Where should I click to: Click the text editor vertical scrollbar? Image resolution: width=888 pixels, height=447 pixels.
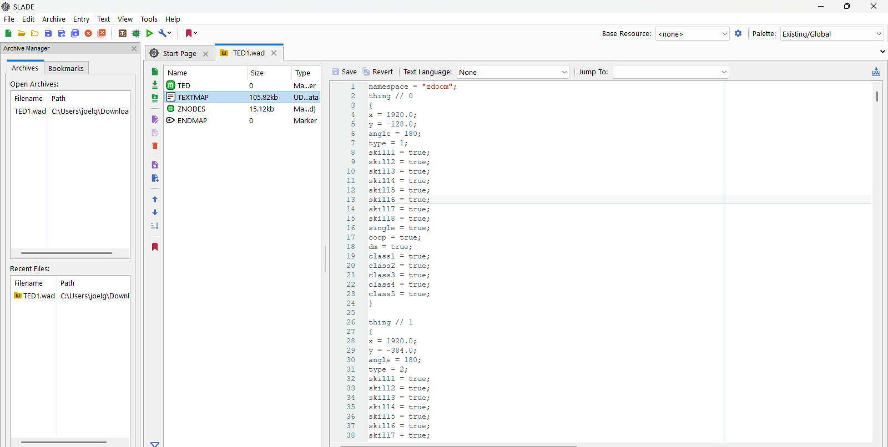coord(877,96)
